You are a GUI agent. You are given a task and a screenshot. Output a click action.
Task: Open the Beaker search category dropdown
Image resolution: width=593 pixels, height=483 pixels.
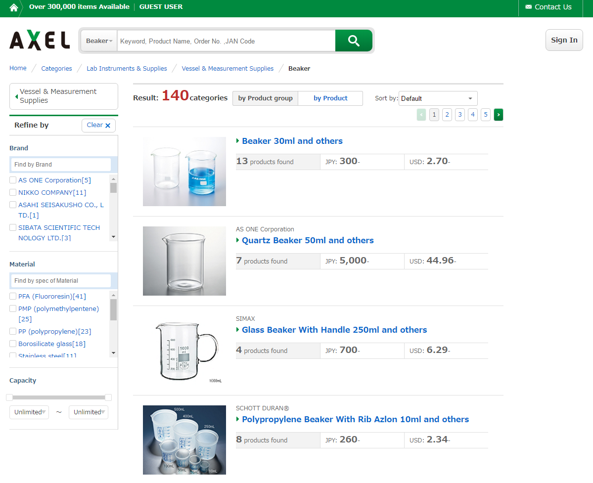[x=99, y=41]
